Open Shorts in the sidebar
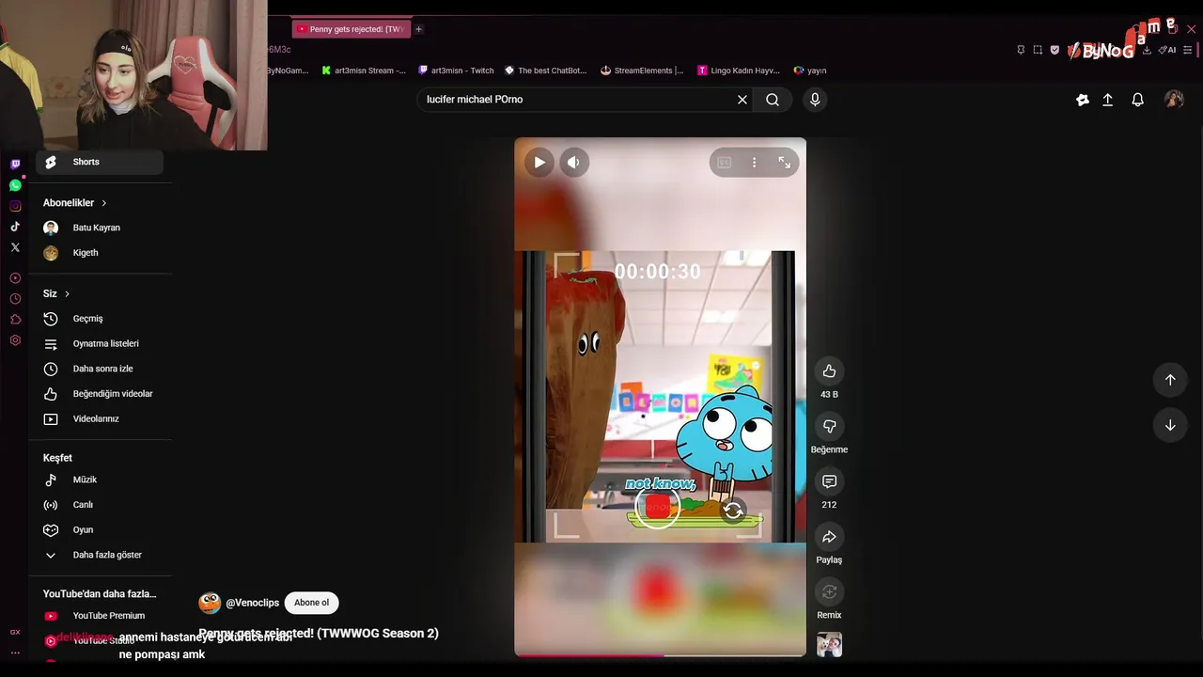Viewport: 1203px width, 677px height. tap(100, 162)
